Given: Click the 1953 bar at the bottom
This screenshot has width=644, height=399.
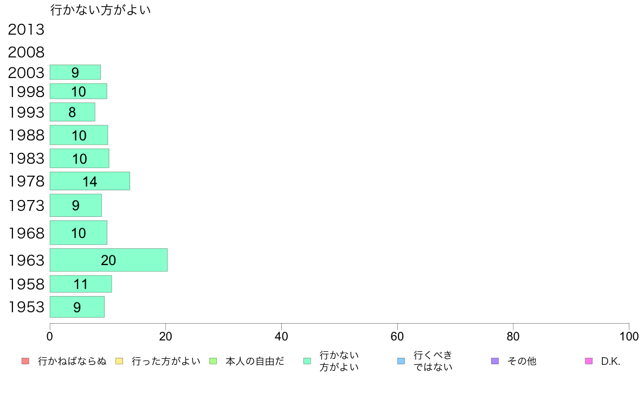Looking at the screenshot, I should (77, 307).
